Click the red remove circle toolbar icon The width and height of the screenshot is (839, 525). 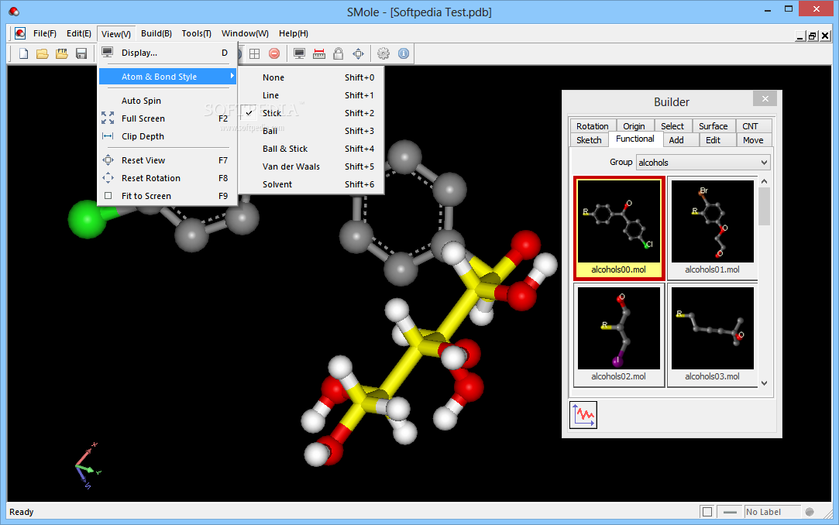tap(274, 53)
